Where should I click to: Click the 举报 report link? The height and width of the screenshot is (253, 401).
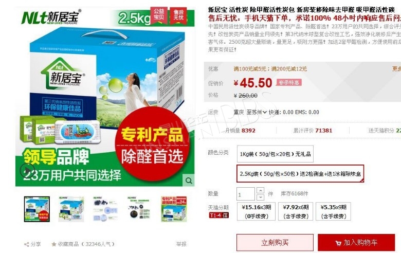pyautogui.click(x=181, y=244)
